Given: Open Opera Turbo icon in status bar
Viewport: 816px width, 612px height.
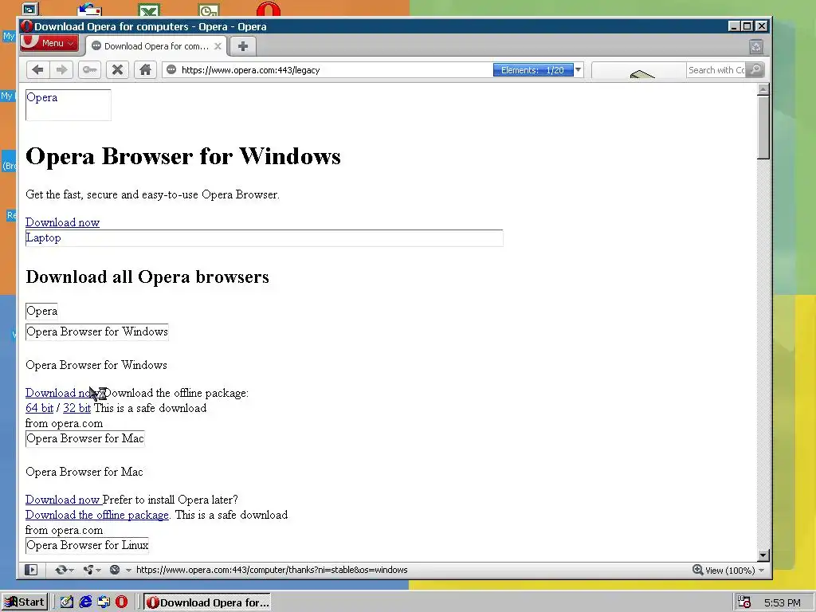Looking at the screenshot, I should (115, 570).
